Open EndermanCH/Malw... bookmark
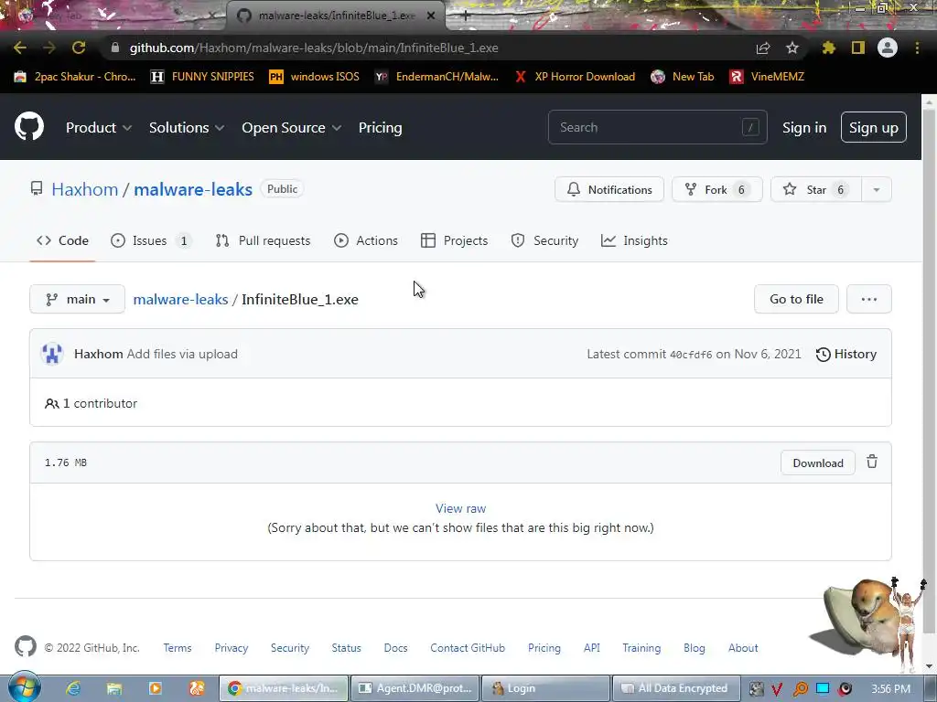 pyautogui.click(x=436, y=77)
